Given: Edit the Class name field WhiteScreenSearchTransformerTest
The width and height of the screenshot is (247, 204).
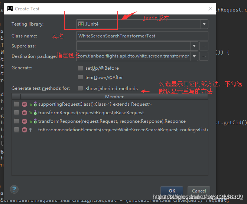Looking at the screenshot, I should pyautogui.click(x=142, y=36).
